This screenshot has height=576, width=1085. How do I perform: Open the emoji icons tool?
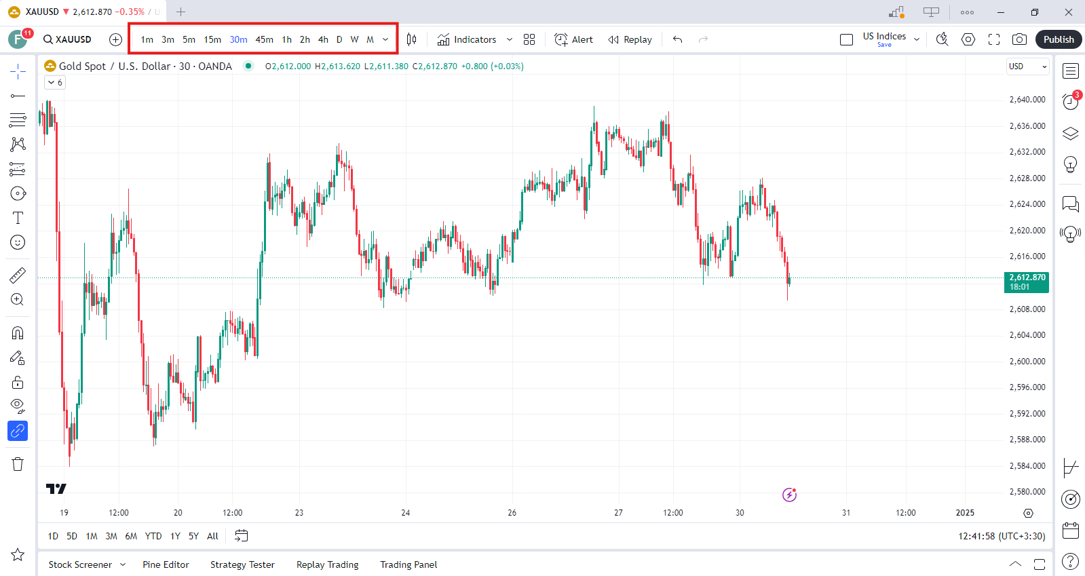click(18, 242)
